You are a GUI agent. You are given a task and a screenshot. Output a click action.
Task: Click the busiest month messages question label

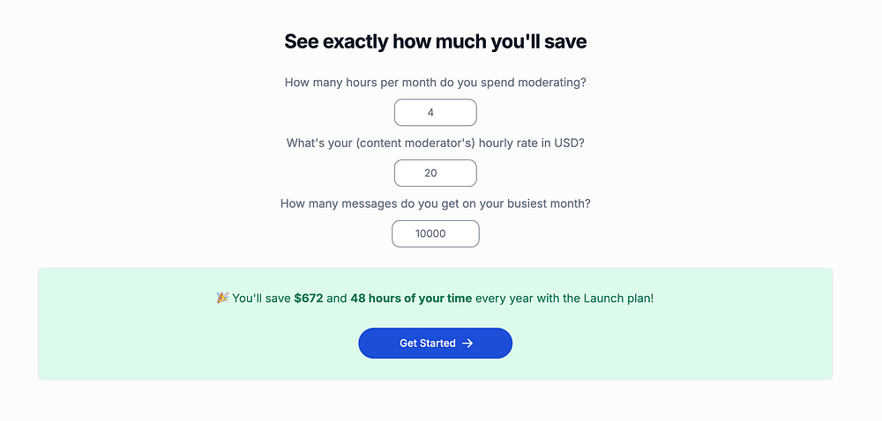(x=436, y=203)
